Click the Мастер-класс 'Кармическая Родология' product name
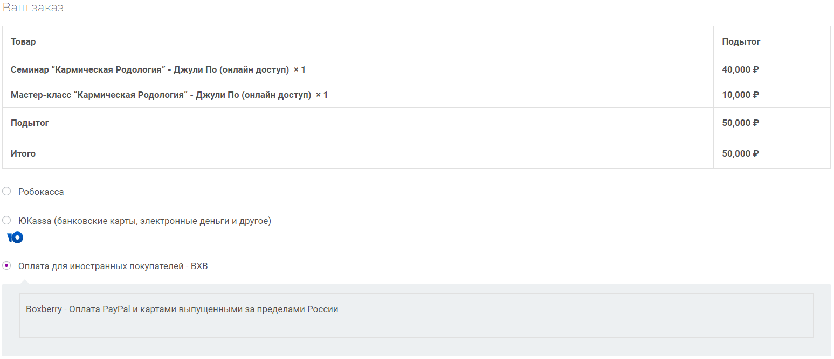The image size is (834, 359). click(161, 95)
